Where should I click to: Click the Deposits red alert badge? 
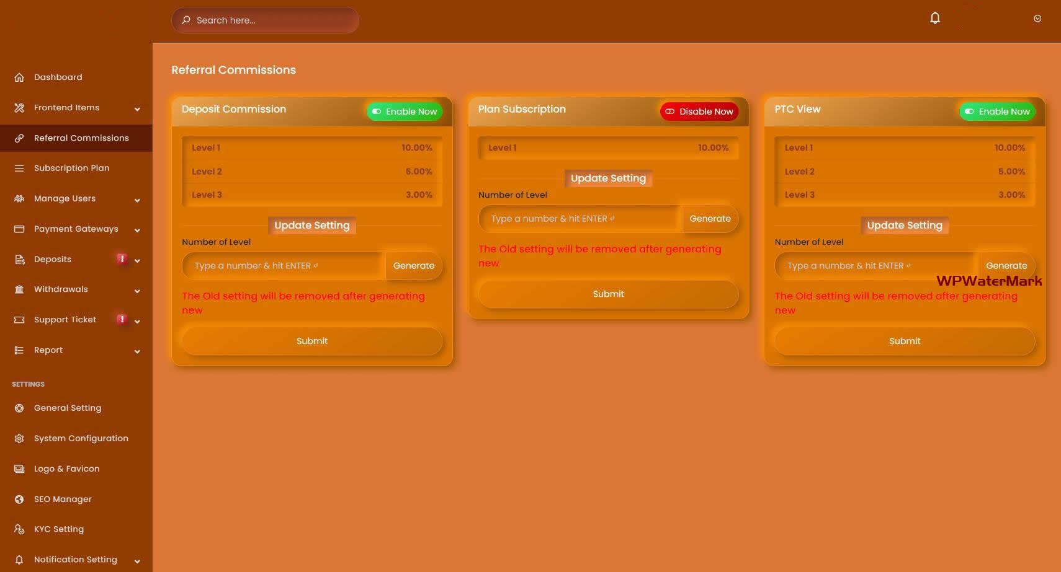coord(122,258)
